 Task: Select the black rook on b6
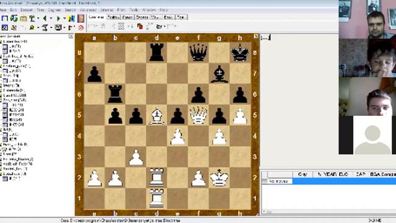(115, 94)
